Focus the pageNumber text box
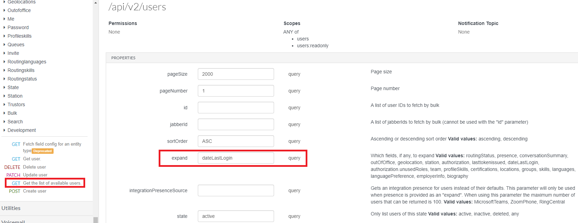 (x=236, y=91)
